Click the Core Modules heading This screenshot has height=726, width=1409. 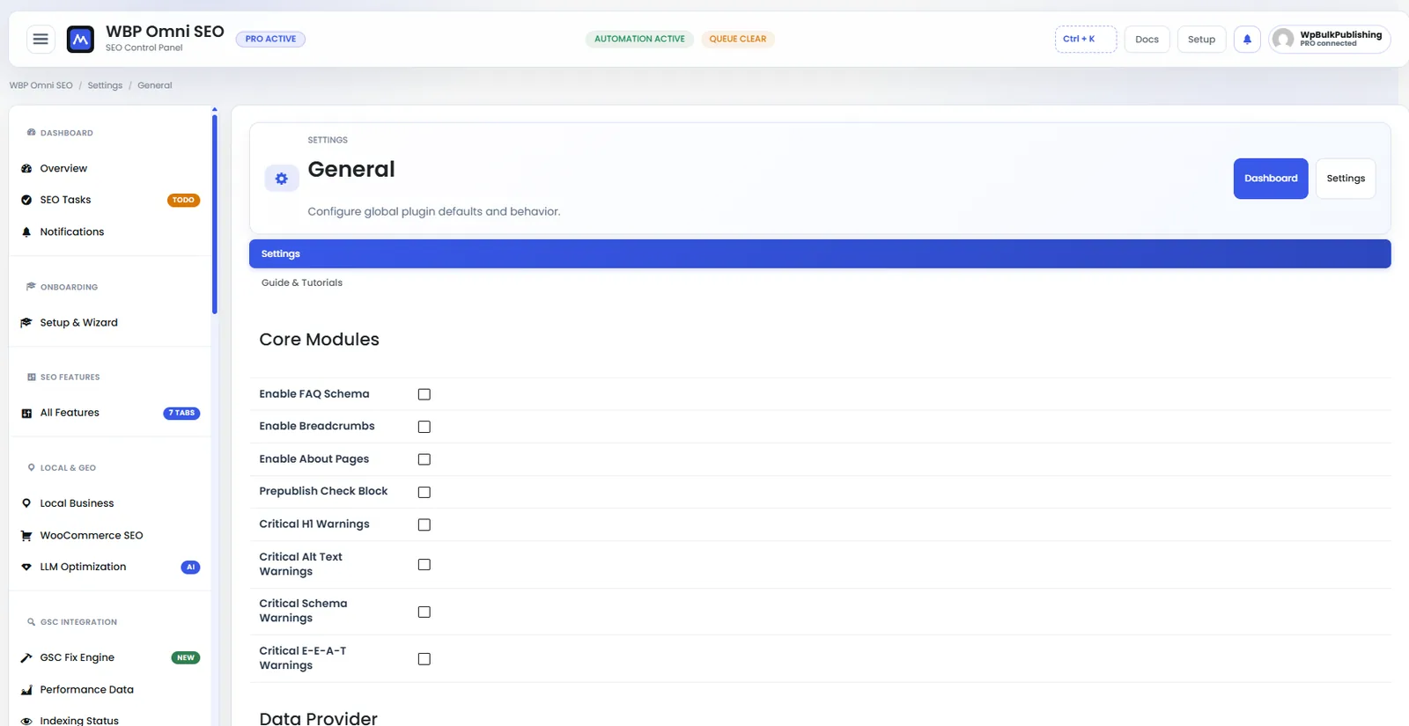pos(319,340)
